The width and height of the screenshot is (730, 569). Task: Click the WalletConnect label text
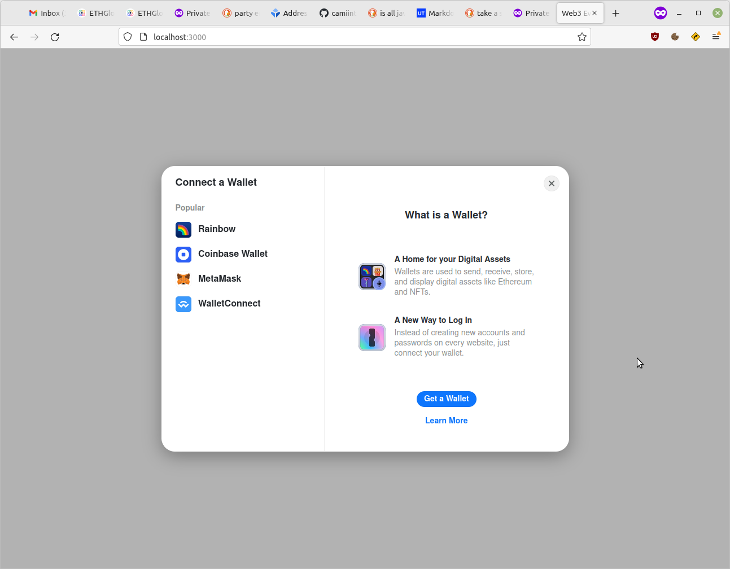229,304
